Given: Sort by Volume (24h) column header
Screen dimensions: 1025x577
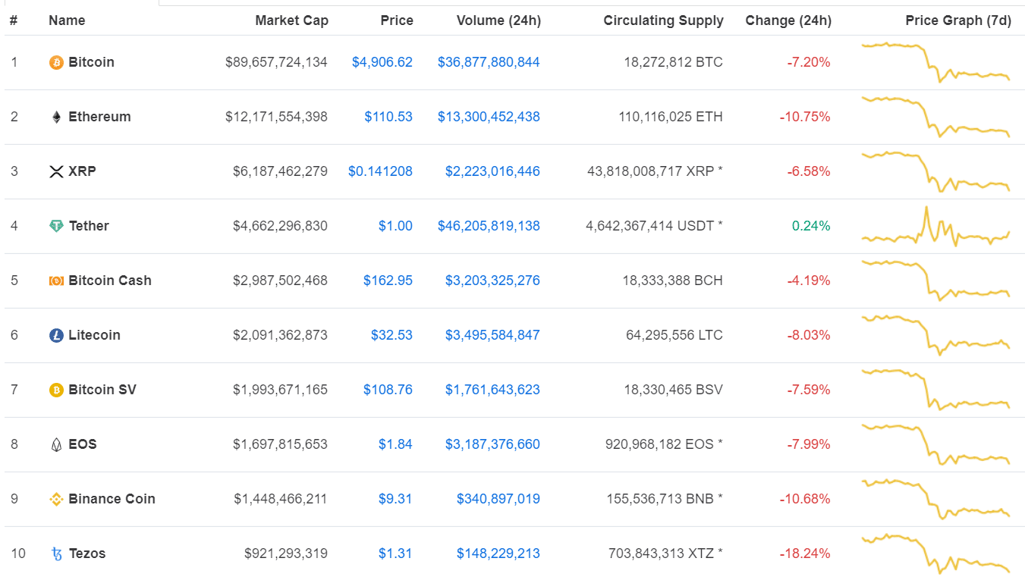Looking at the screenshot, I should [498, 20].
